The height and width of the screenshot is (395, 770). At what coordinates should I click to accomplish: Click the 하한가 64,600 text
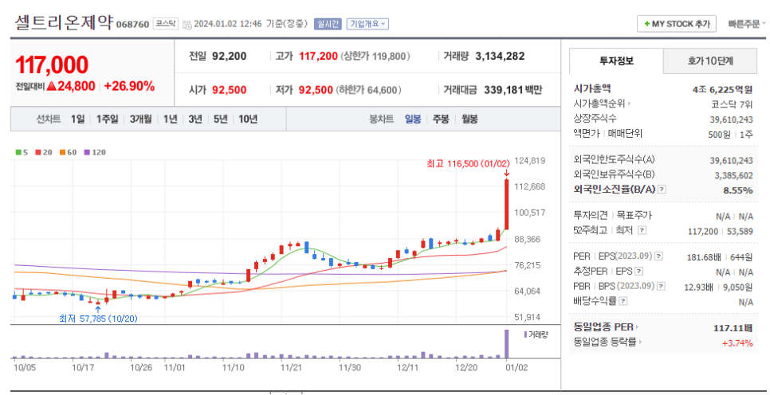[x=369, y=90]
